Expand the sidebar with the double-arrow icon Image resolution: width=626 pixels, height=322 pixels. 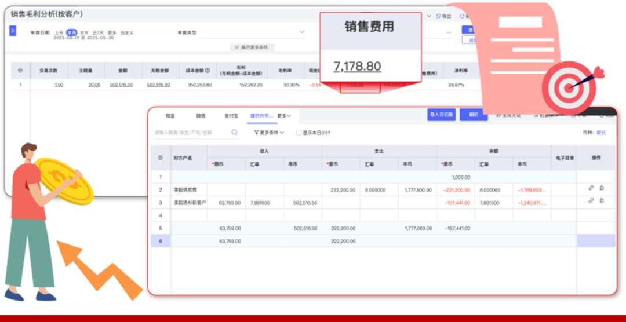coord(12,31)
